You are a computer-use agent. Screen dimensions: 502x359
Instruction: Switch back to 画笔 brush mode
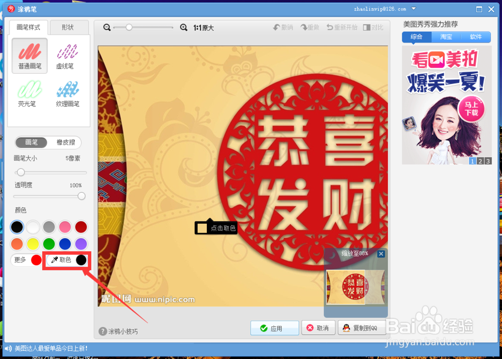pyautogui.click(x=31, y=142)
